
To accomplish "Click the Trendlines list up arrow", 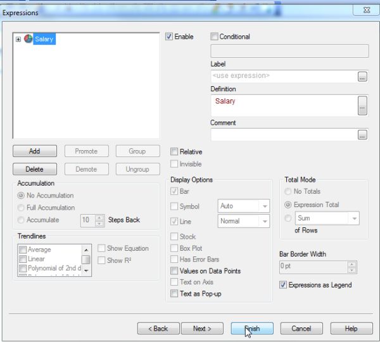I will pyautogui.click(x=86, y=250).
